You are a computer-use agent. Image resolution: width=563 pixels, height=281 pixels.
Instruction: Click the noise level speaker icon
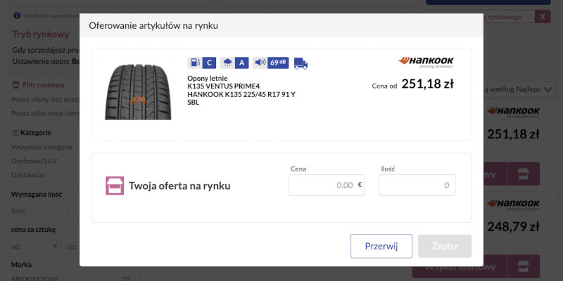click(260, 63)
